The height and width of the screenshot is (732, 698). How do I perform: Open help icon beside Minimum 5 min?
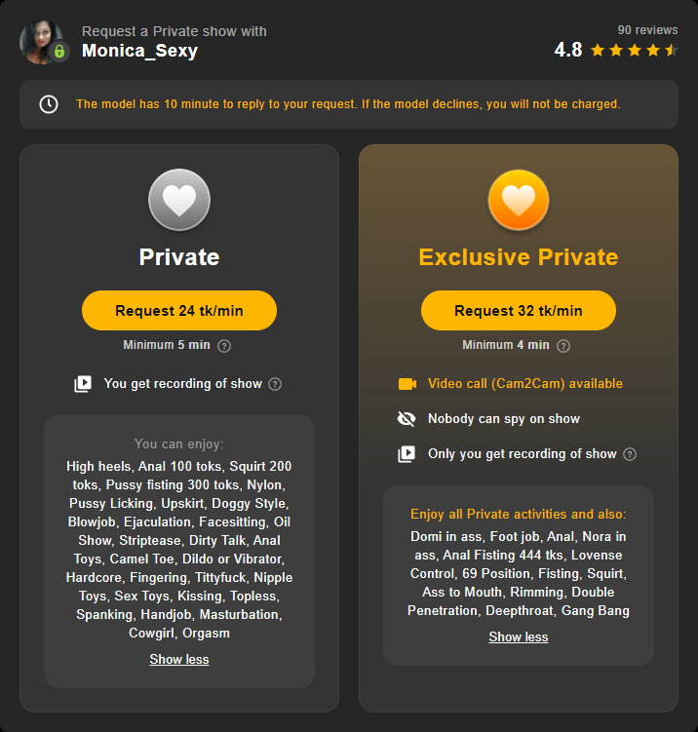click(224, 346)
